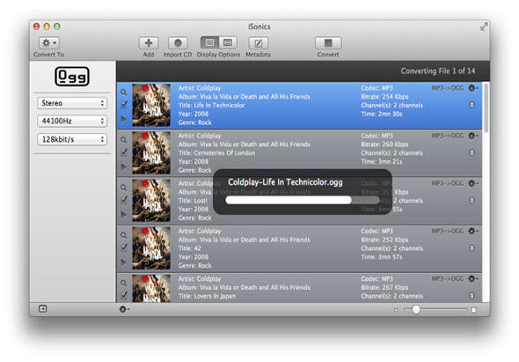Play the Cemeteries Of London track

pos(123,166)
